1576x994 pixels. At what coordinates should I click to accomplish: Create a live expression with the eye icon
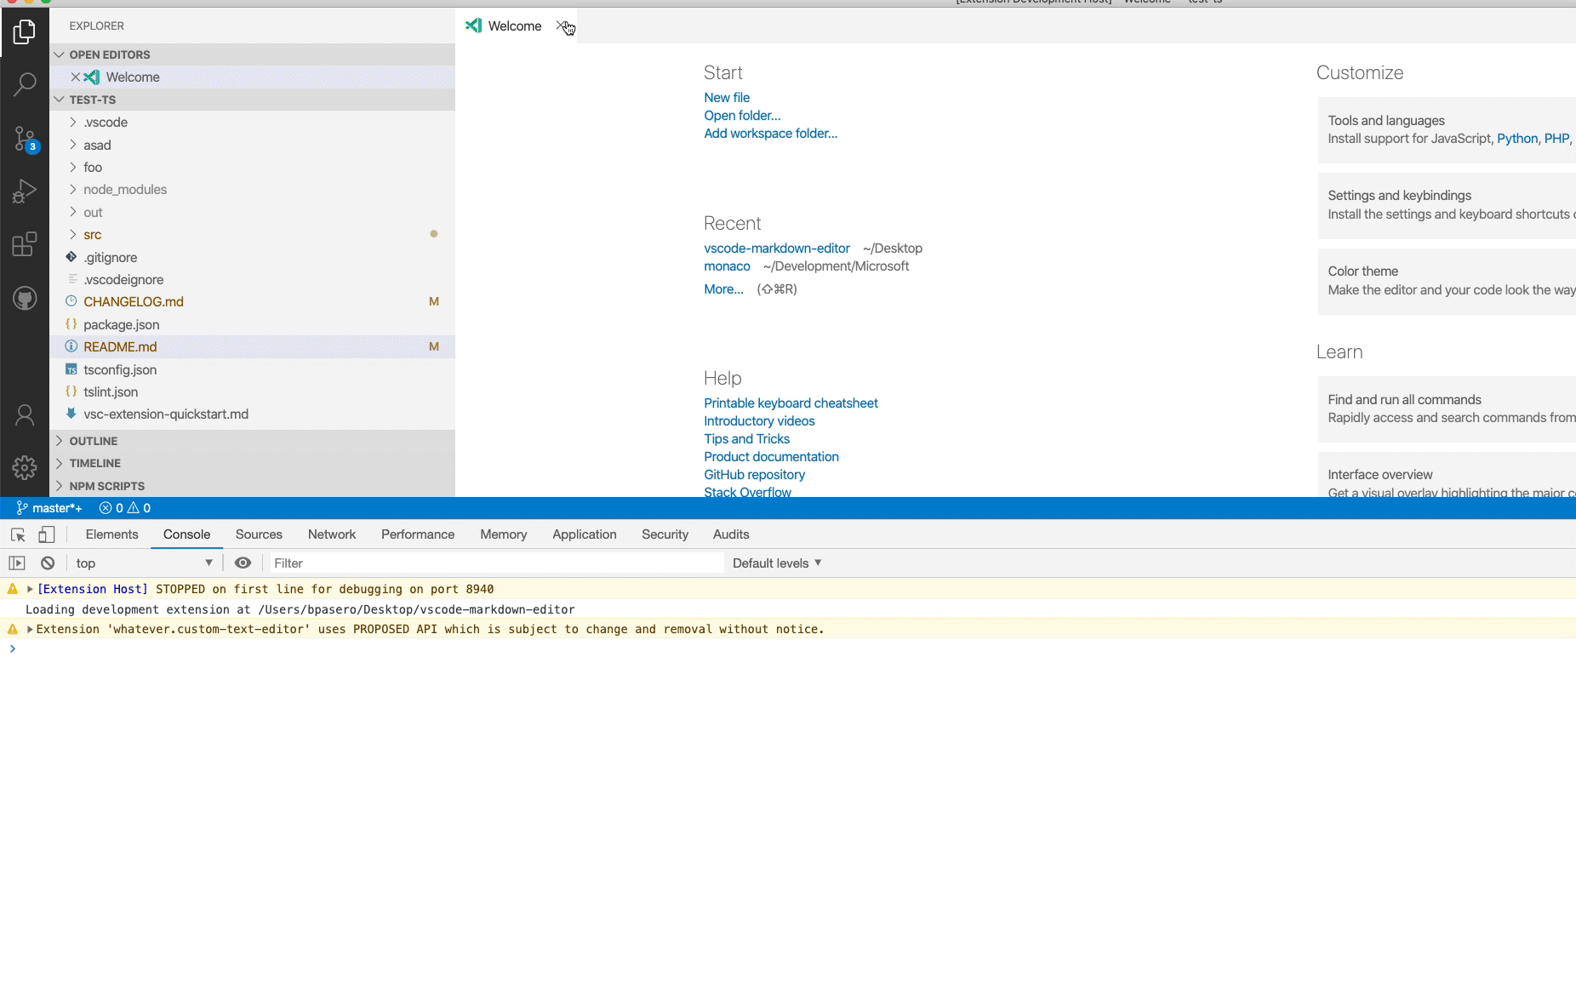[243, 563]
